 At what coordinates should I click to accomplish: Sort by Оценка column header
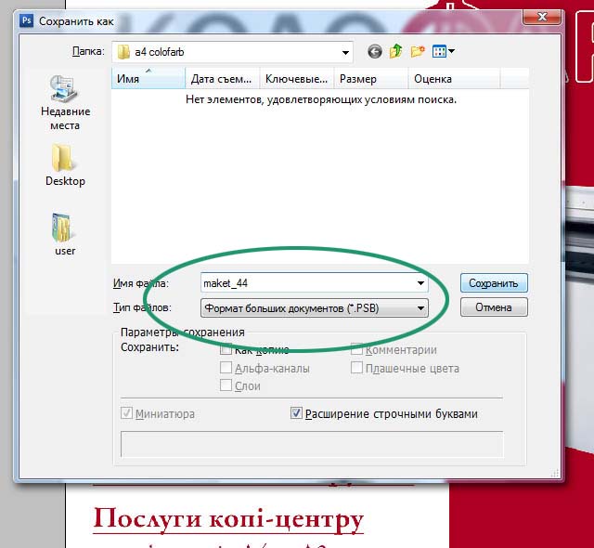[x=454, y=78]
